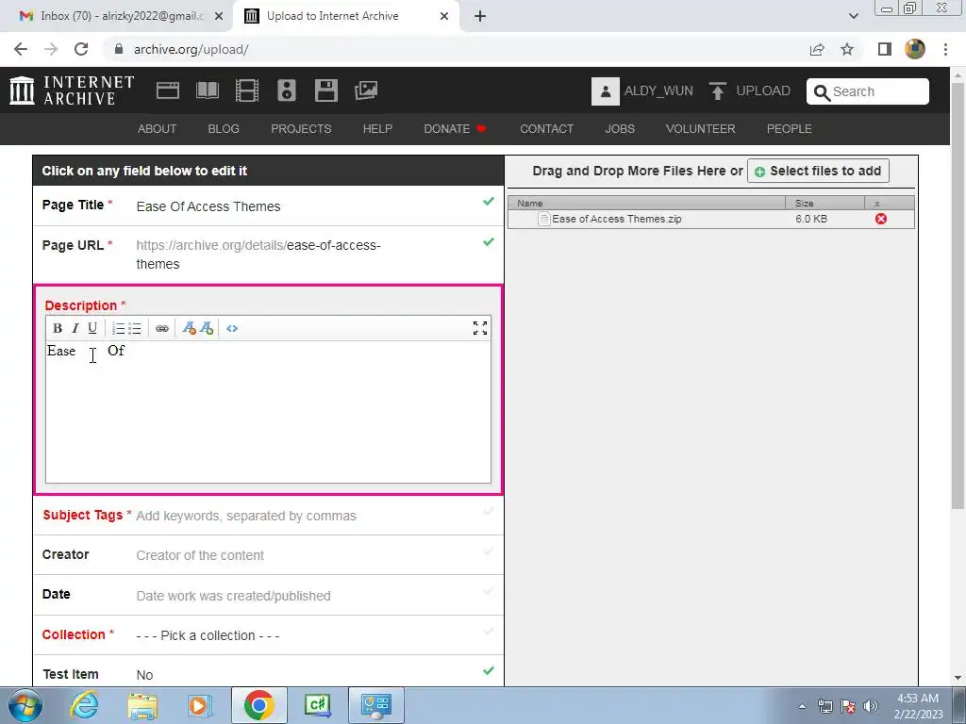Open the Software floppy disk icon
The image size is (966, 724).
pyautogui.click(x=325, y=90)
